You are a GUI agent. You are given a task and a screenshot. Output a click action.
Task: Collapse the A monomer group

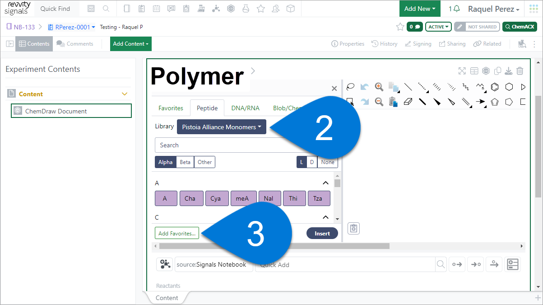325,183
